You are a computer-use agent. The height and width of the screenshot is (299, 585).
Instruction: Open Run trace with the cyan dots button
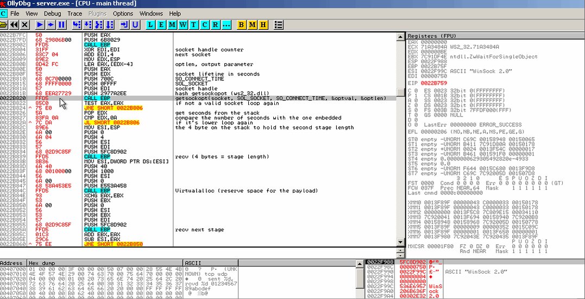click(226, 25)
